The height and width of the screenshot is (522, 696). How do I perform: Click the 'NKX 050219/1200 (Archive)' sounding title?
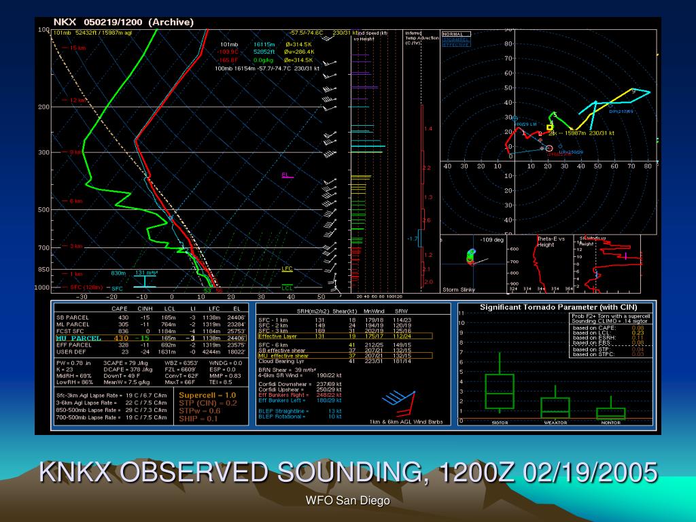point(124,22)
